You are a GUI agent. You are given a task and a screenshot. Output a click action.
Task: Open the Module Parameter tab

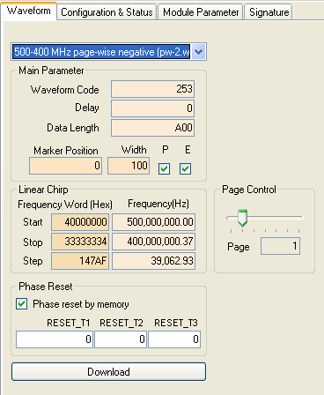click(201, 12)
